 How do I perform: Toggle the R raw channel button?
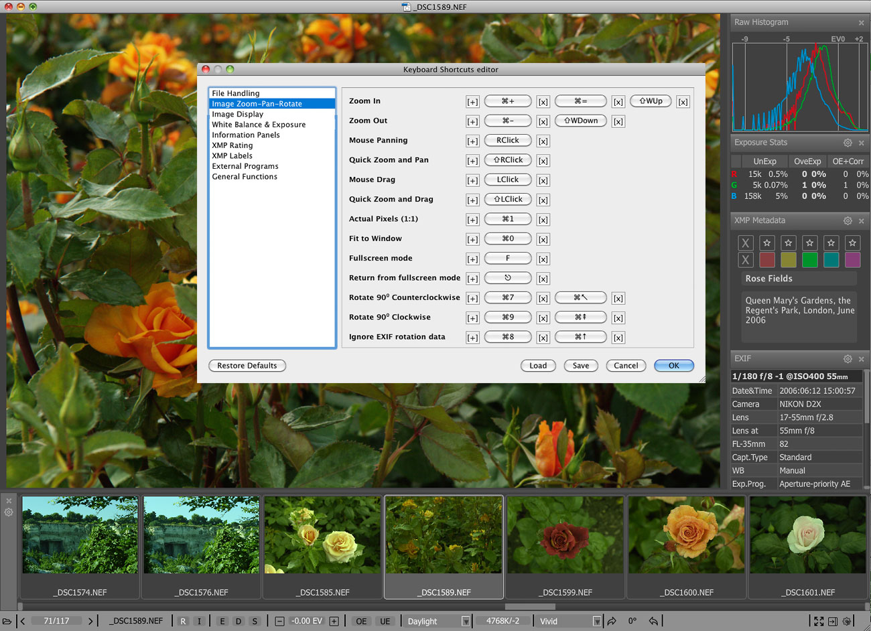tap(183, 621)
